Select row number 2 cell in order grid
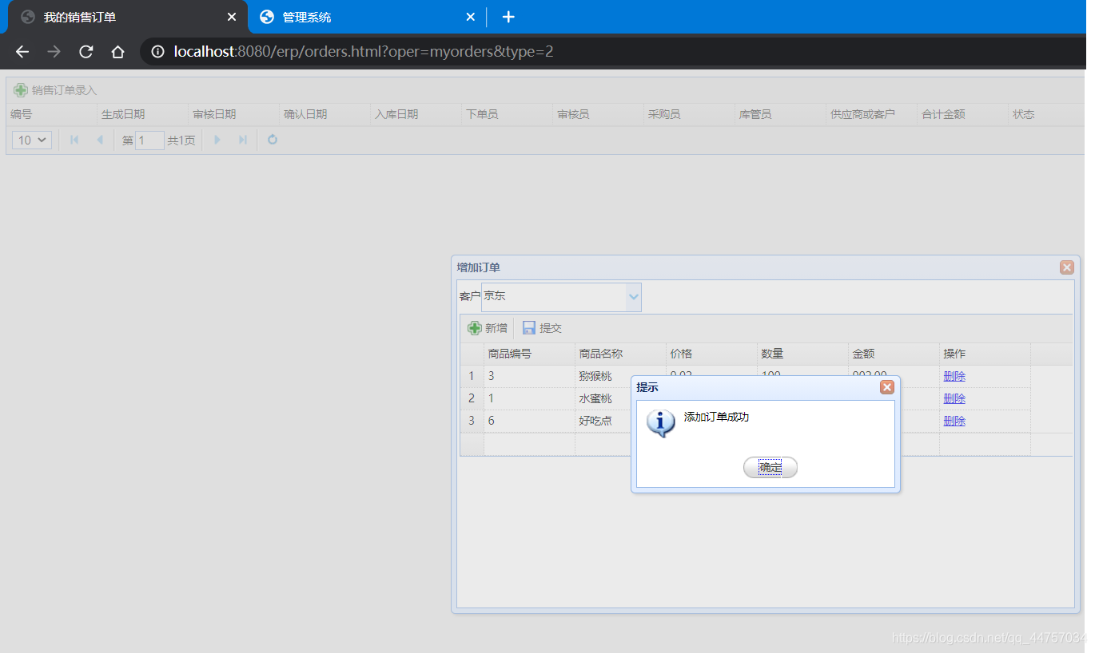This screenshot has width=1095, height=653. pyautogui.click(x=472, y=398)
